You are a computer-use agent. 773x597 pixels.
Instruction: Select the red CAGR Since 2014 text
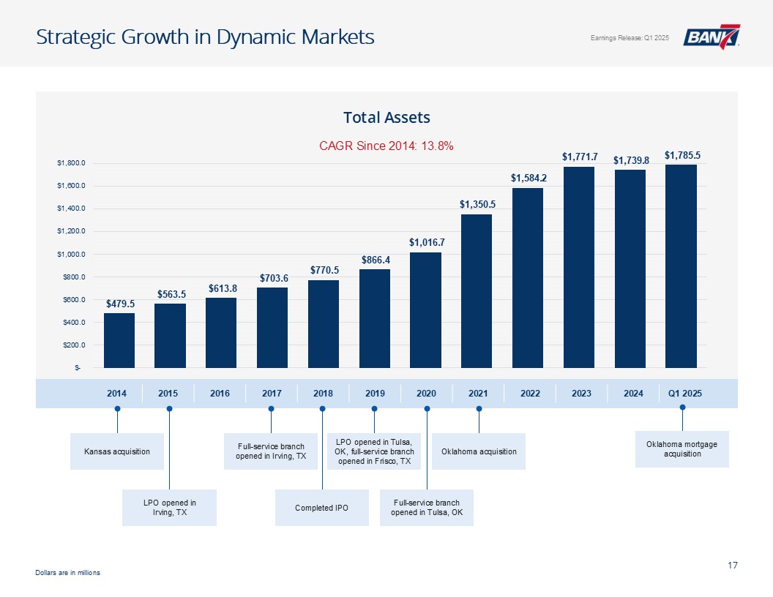tap(386, 146)
